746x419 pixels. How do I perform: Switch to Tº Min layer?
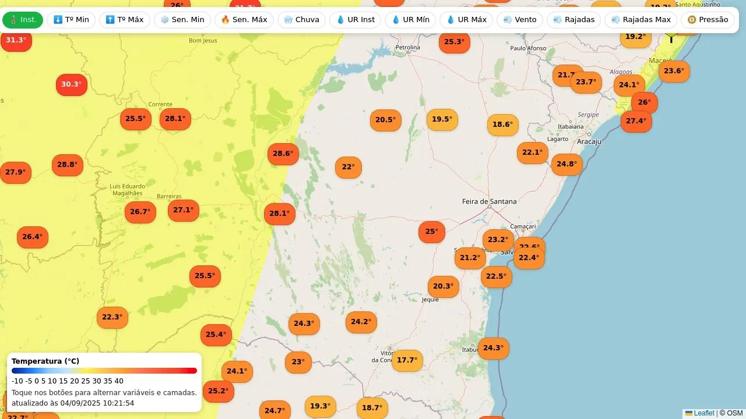pyautogui.click(x=71, y=20)
